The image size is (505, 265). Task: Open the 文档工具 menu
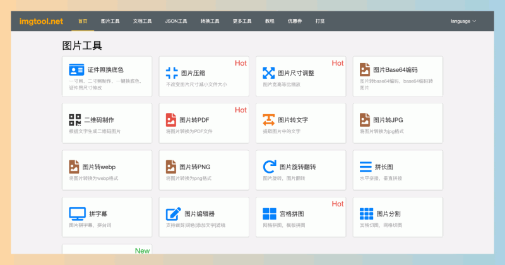(x=143, y=21)
